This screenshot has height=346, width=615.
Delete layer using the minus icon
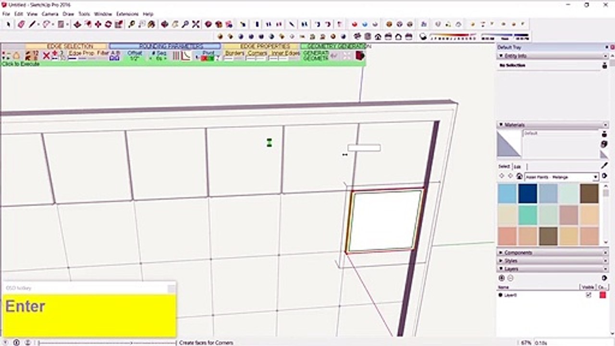(510, 278)
